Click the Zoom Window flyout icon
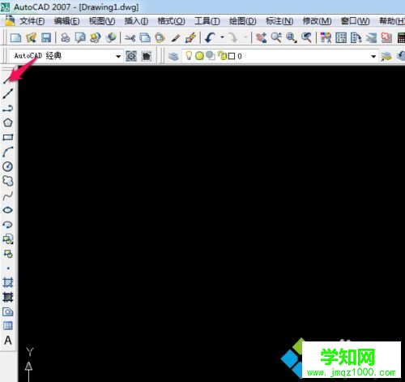 click(x=292, y=37)
